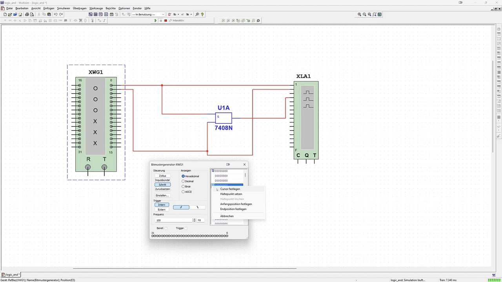Click the Redo arrow icon

click(x=61, y=14)
